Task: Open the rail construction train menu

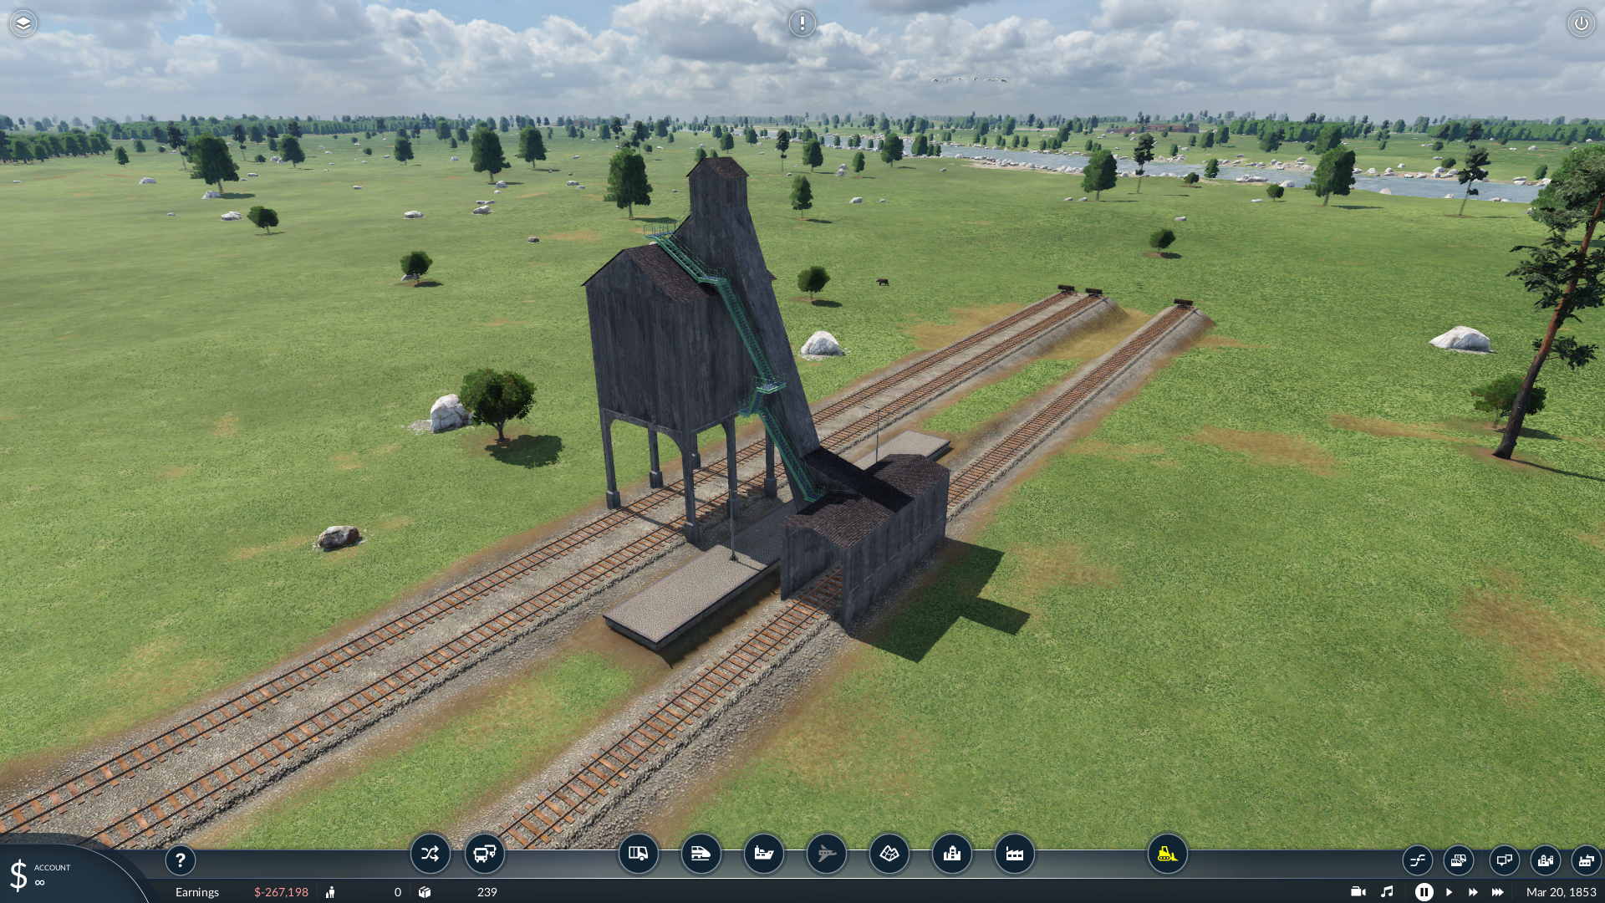Action: point(701,854)
